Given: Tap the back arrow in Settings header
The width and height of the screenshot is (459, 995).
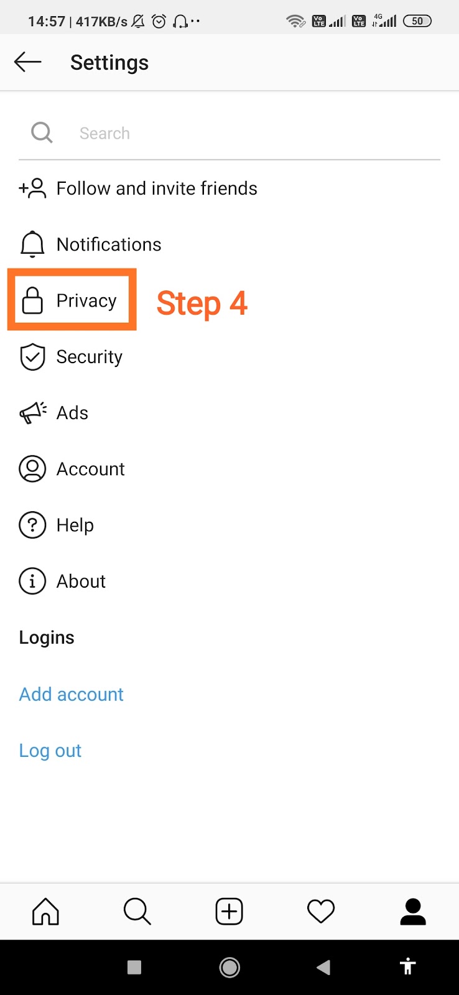Looking at the screenshot, I should coord(27,62).
